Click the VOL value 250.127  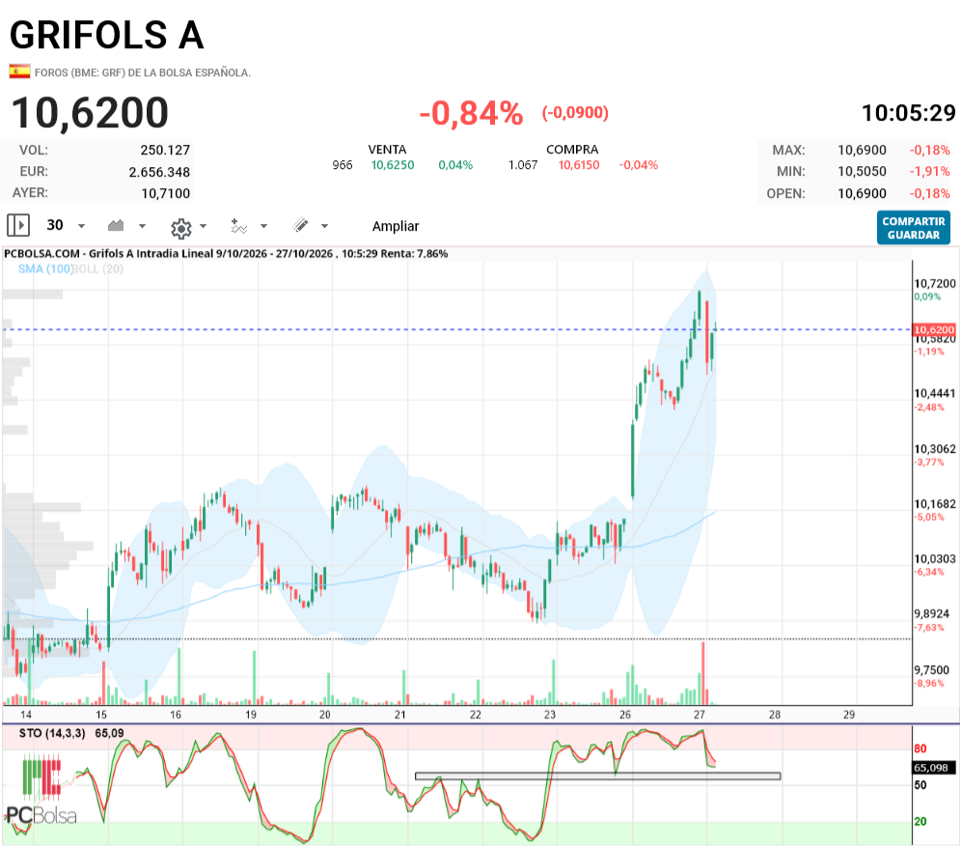coord(165,150)
